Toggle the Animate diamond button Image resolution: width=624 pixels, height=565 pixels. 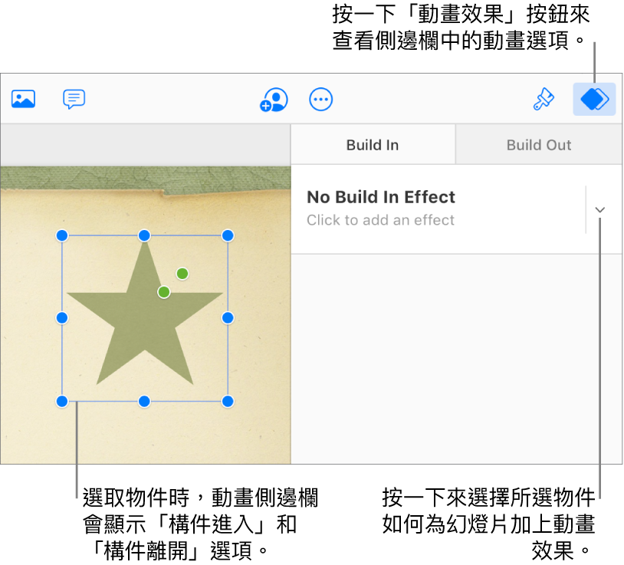click(594, 99)
